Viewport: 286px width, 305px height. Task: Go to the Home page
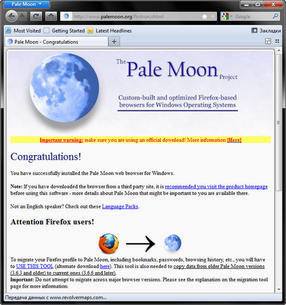[x=51, y=16]
